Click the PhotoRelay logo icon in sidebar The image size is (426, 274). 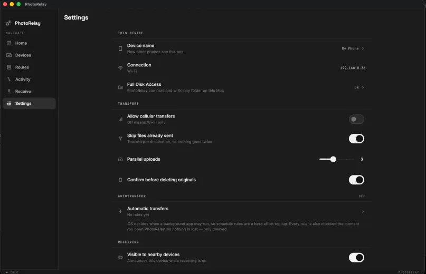tap(8, 23)
